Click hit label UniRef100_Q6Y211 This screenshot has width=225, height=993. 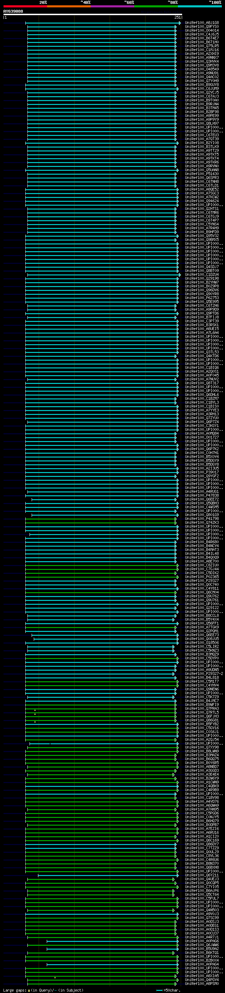click(202, 875)
